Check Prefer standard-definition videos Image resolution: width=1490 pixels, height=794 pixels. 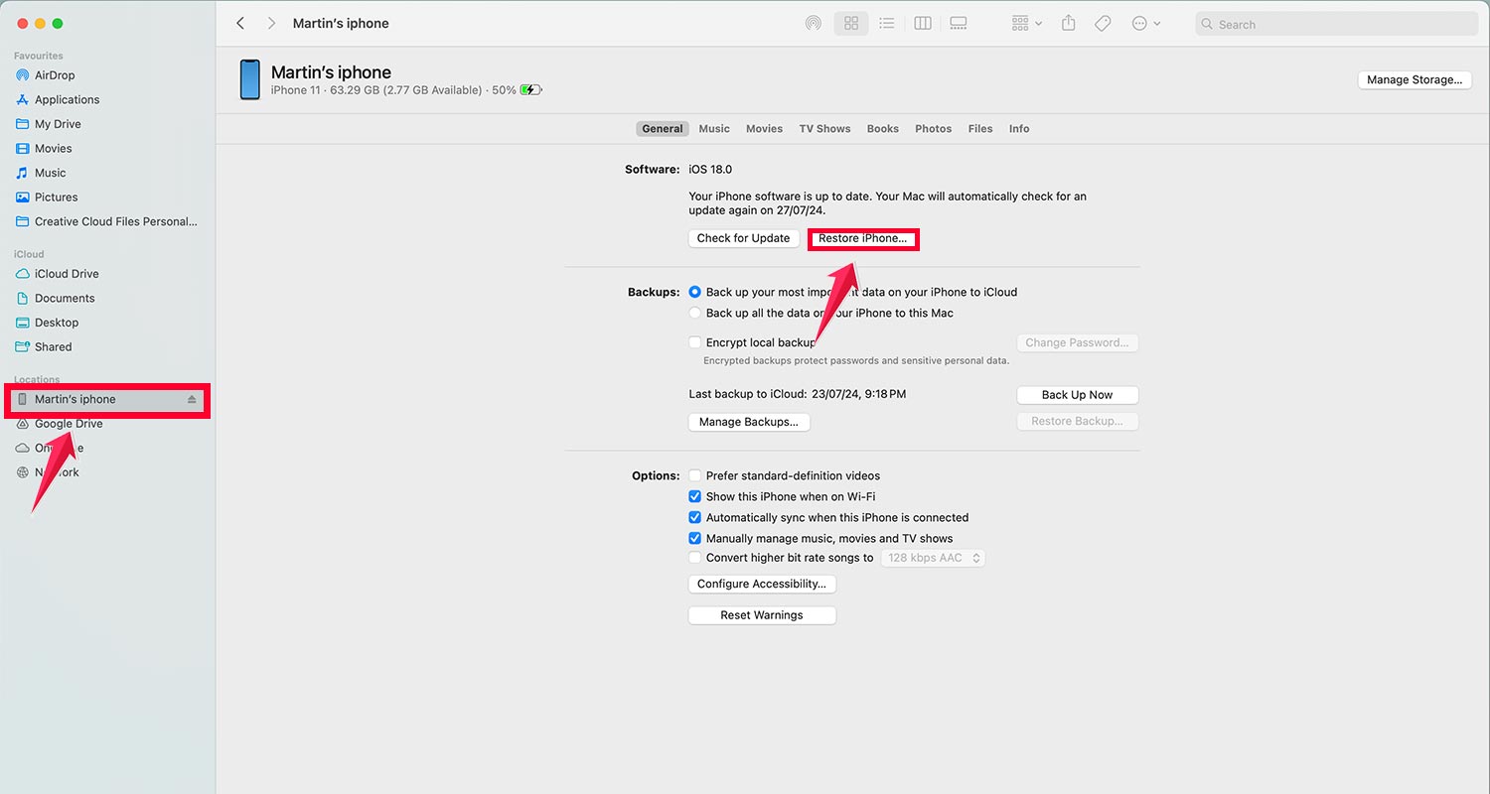pyautogui.click(x=694, y=475)
